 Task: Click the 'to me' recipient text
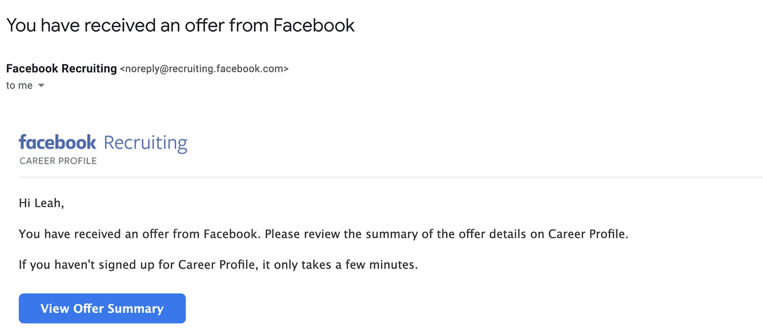tap(19, 86)
